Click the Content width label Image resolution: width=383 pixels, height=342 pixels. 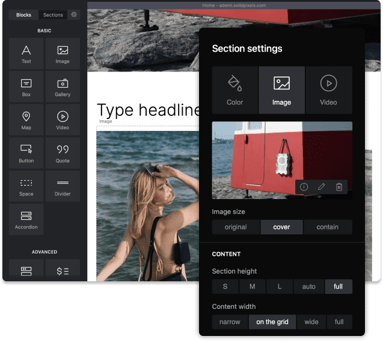point(234,307)
